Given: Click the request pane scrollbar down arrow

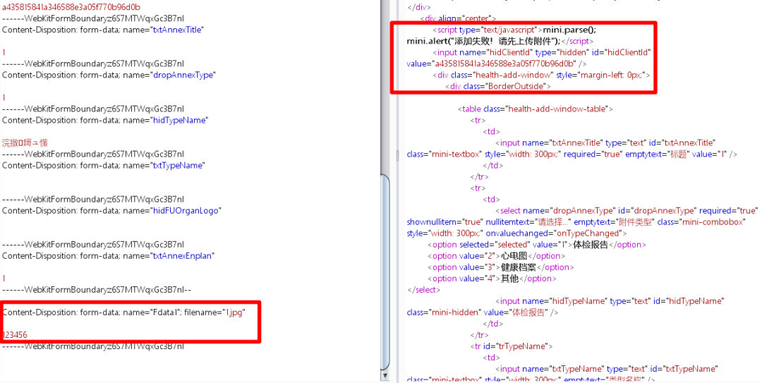Looking at the screenshot, I should pyautogui.click(x=385, y=376).
